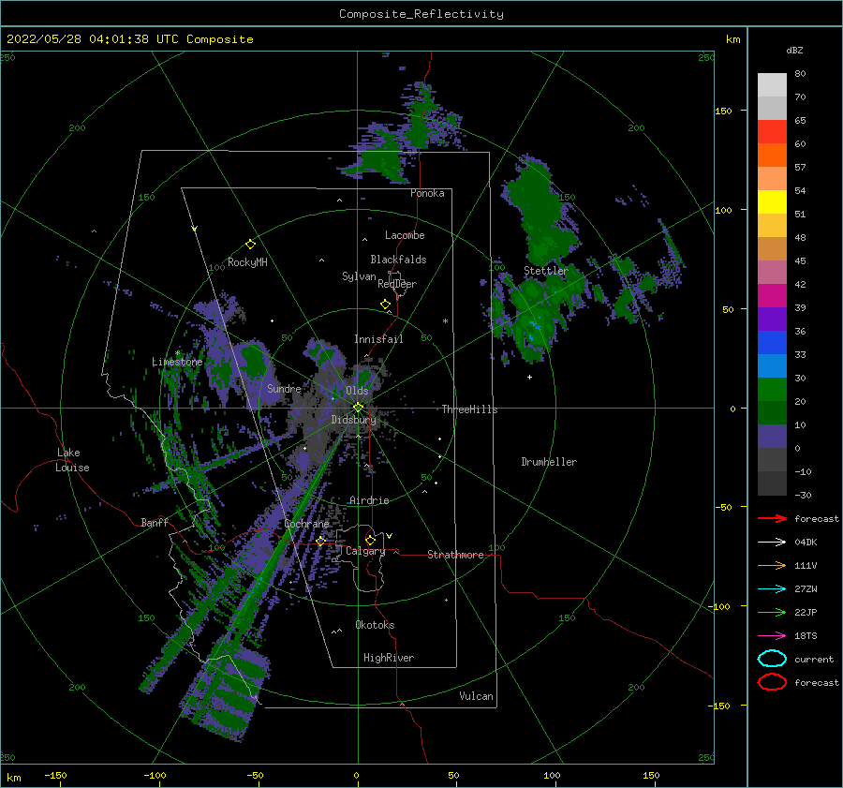This screenshot has height=788, width=843.
Task: Click the red forecast ellipse icon
Action: point(772,682)
